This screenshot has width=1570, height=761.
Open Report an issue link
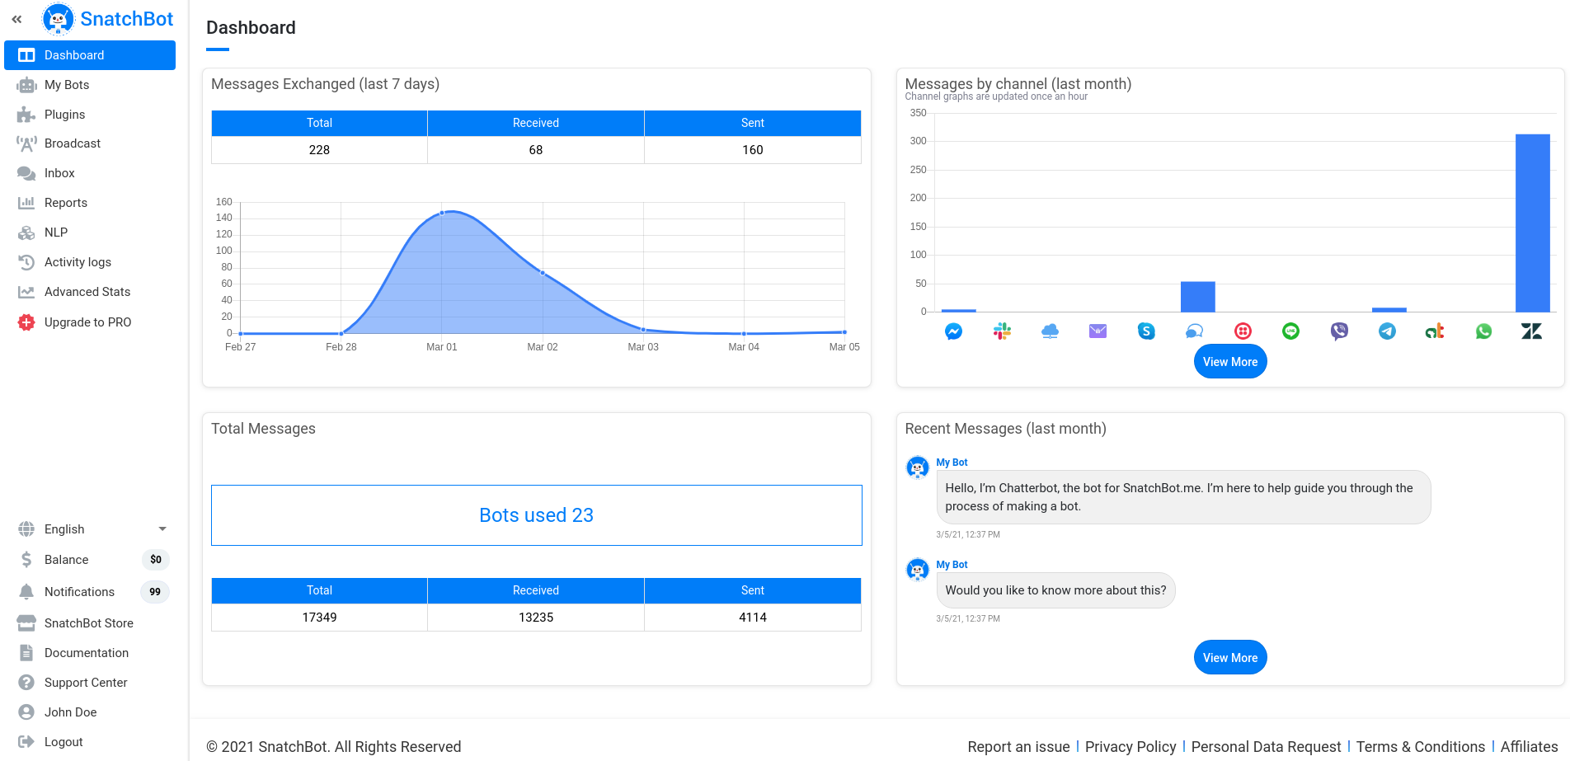point(1018,747)
